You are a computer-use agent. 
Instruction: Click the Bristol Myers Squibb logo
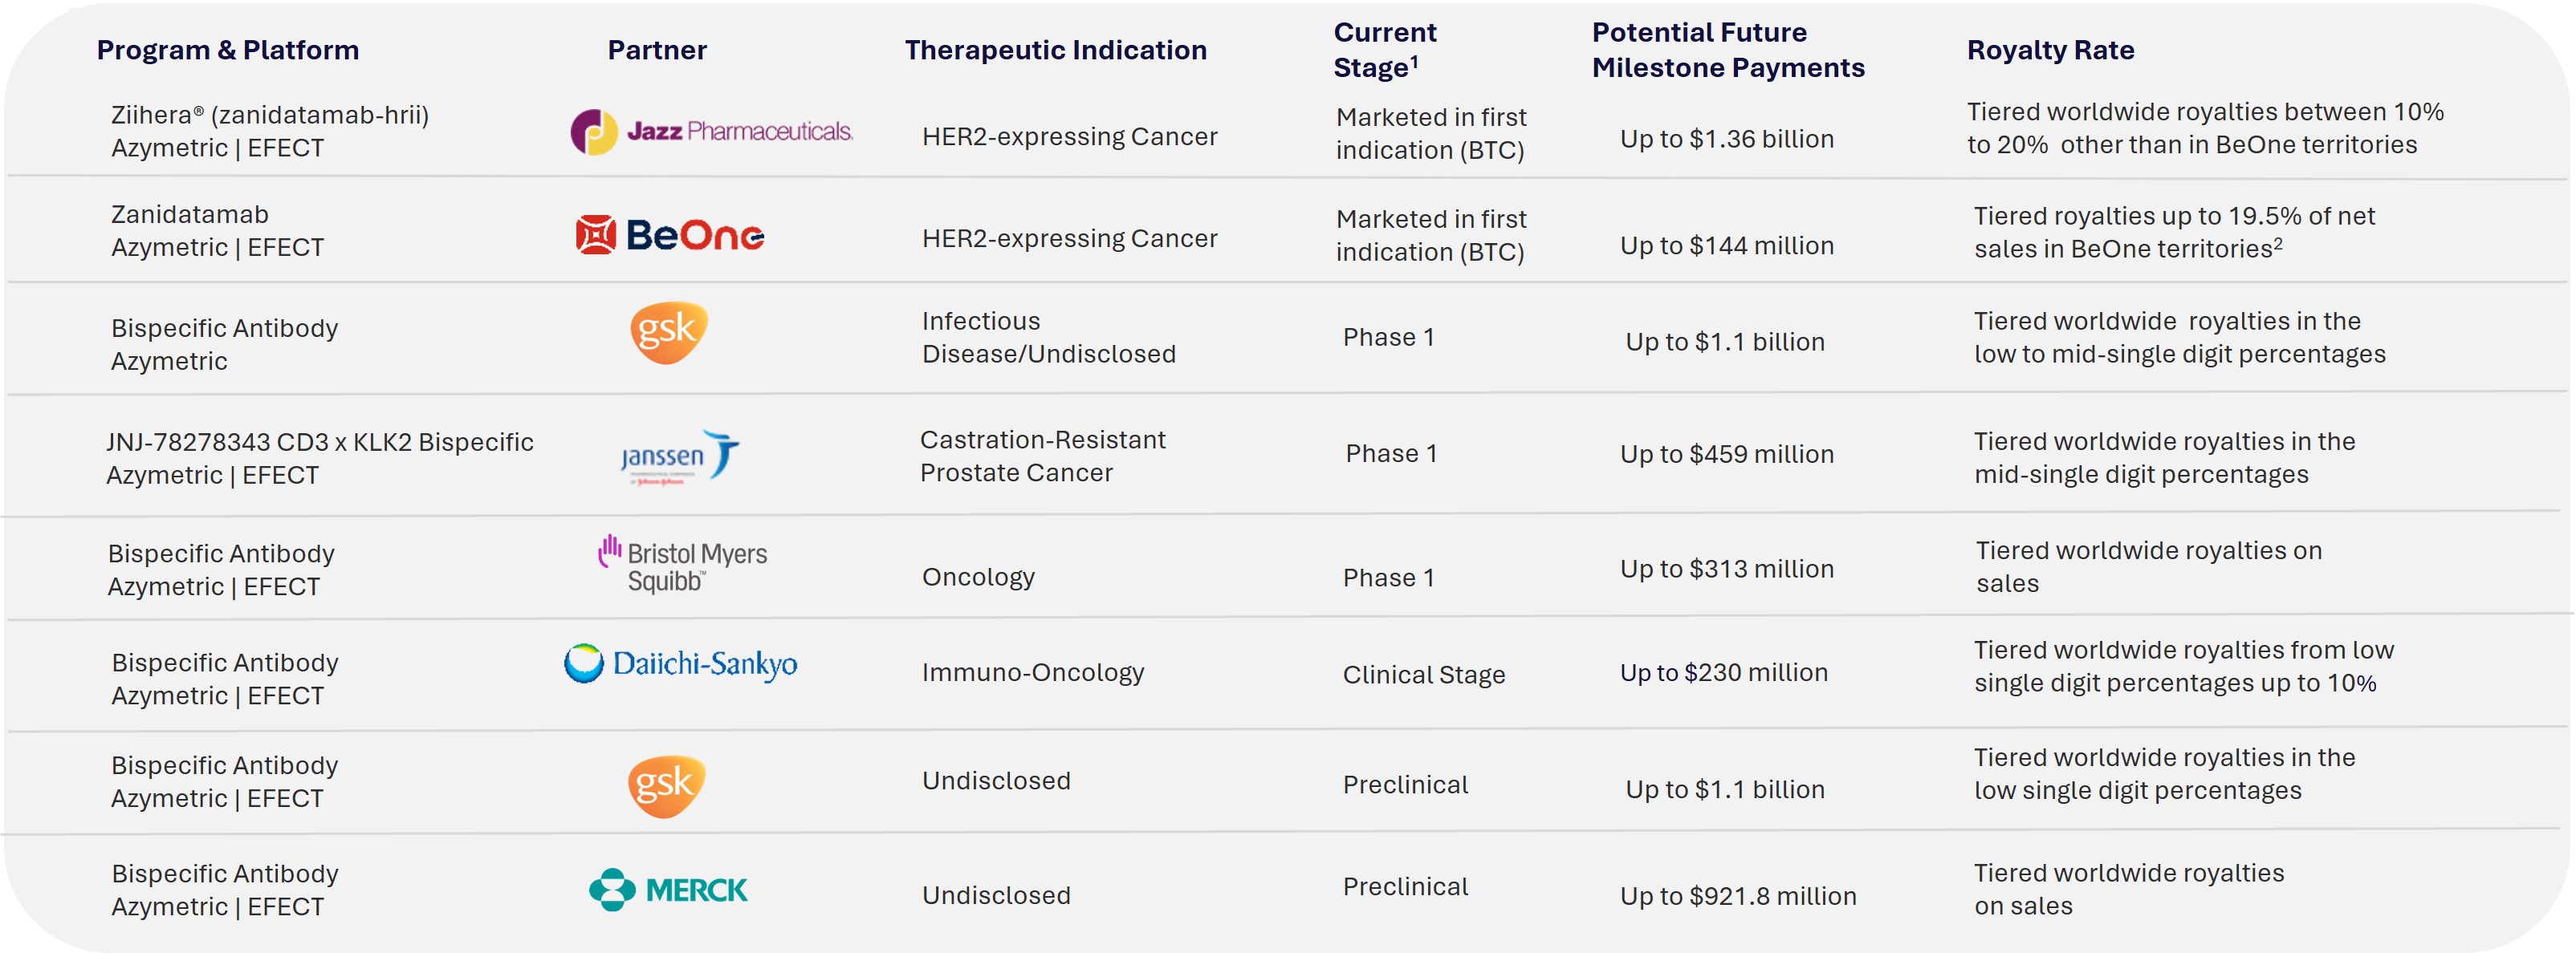tap(683, 566)
